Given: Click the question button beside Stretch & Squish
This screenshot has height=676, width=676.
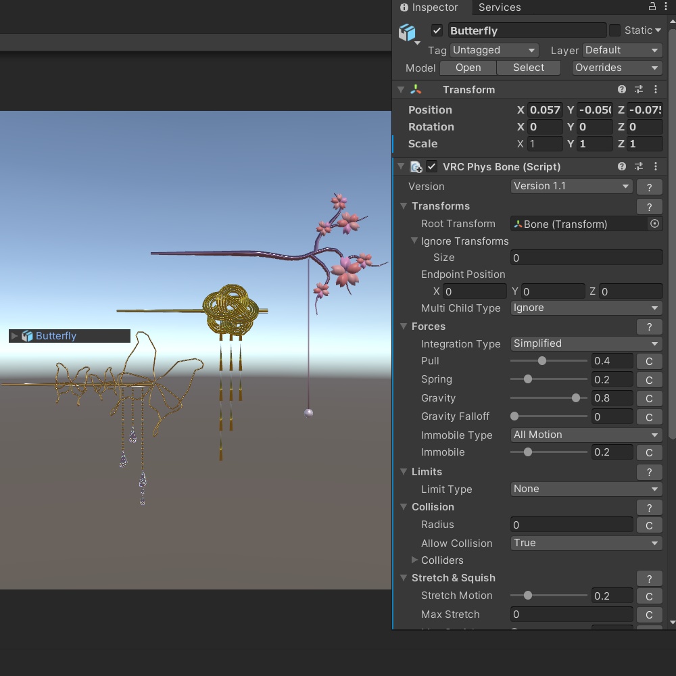Looking at the screenshot, I should (649, 579).
